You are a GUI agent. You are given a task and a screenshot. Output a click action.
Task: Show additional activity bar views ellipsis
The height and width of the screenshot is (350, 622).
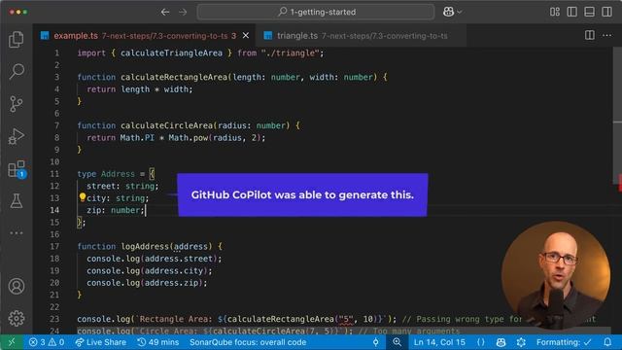tap(17, 233)
